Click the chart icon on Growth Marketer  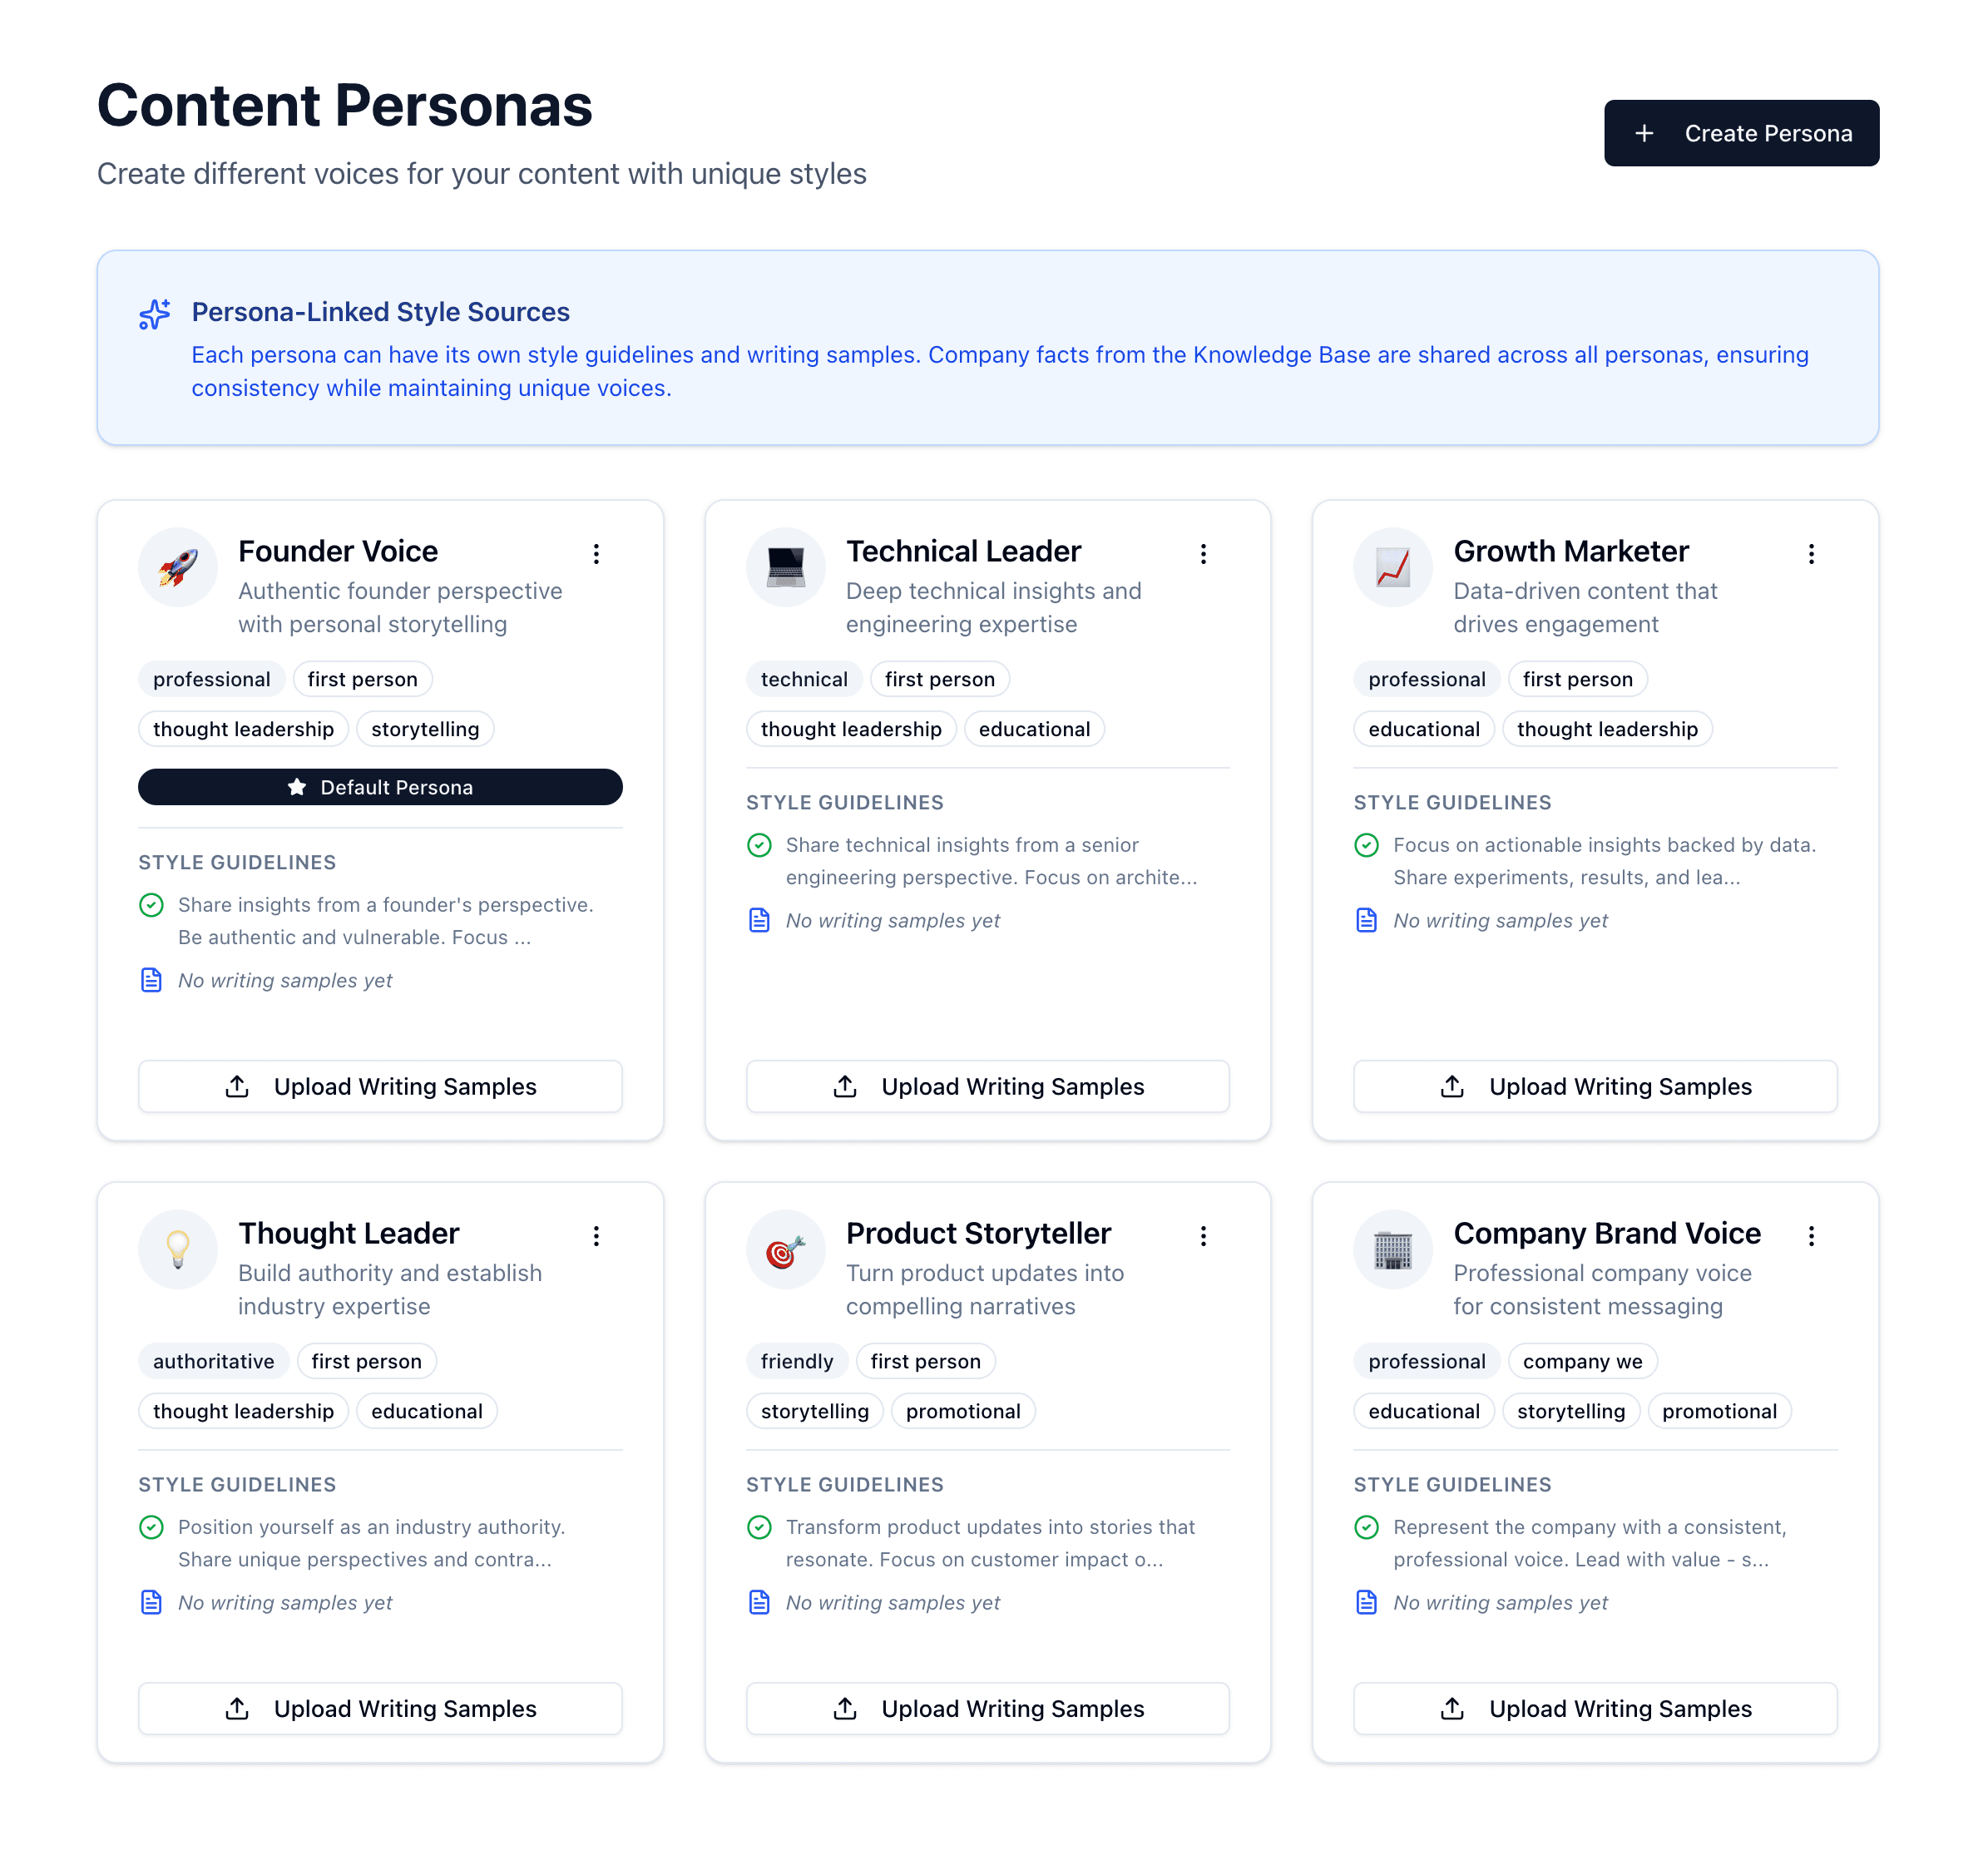tap(1393, 567)
